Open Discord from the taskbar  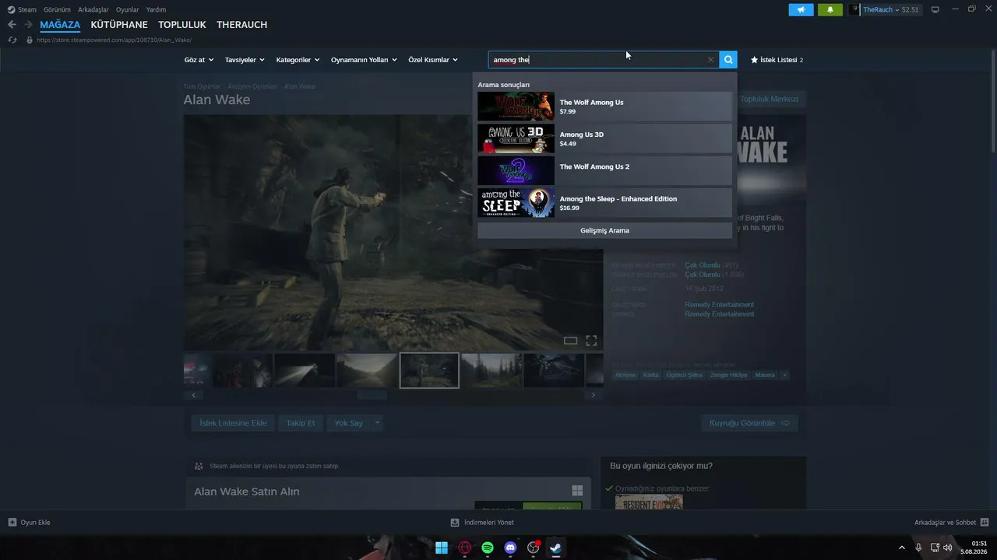click(510, 548)
